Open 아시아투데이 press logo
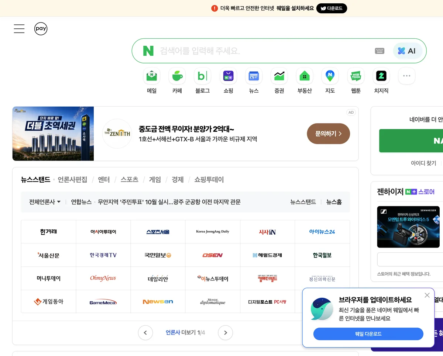The width and height of the screenshot is (443, 356). pyautogui.click(x=103, y=232)
